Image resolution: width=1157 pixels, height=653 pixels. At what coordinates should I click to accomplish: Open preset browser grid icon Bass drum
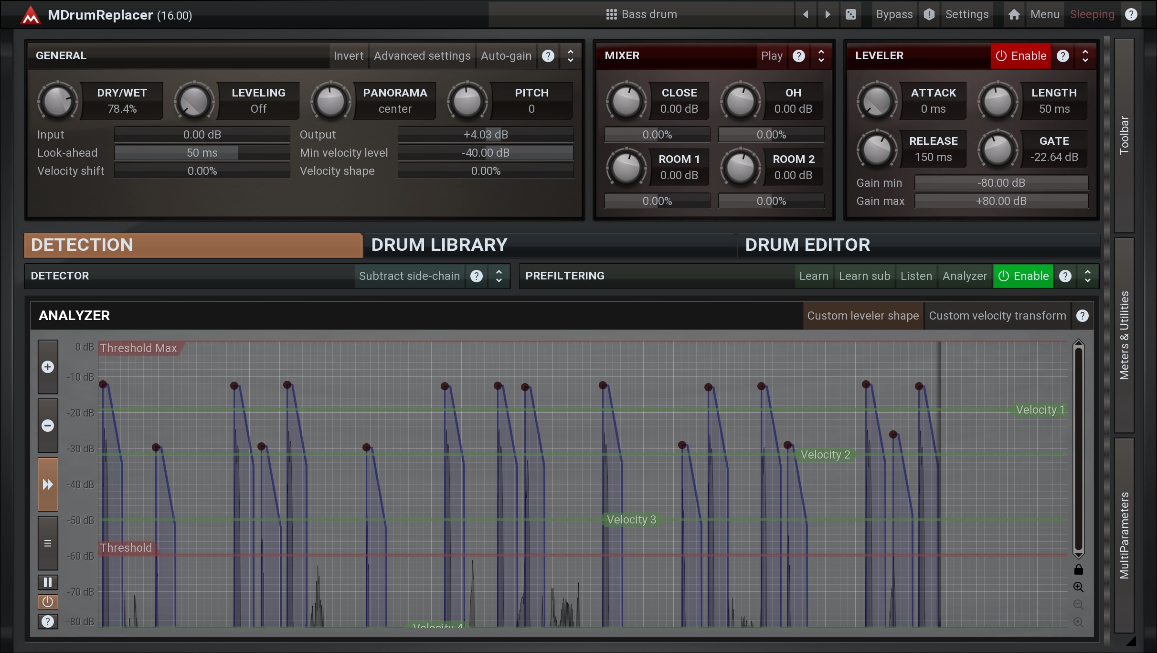(x=611, y=14)
